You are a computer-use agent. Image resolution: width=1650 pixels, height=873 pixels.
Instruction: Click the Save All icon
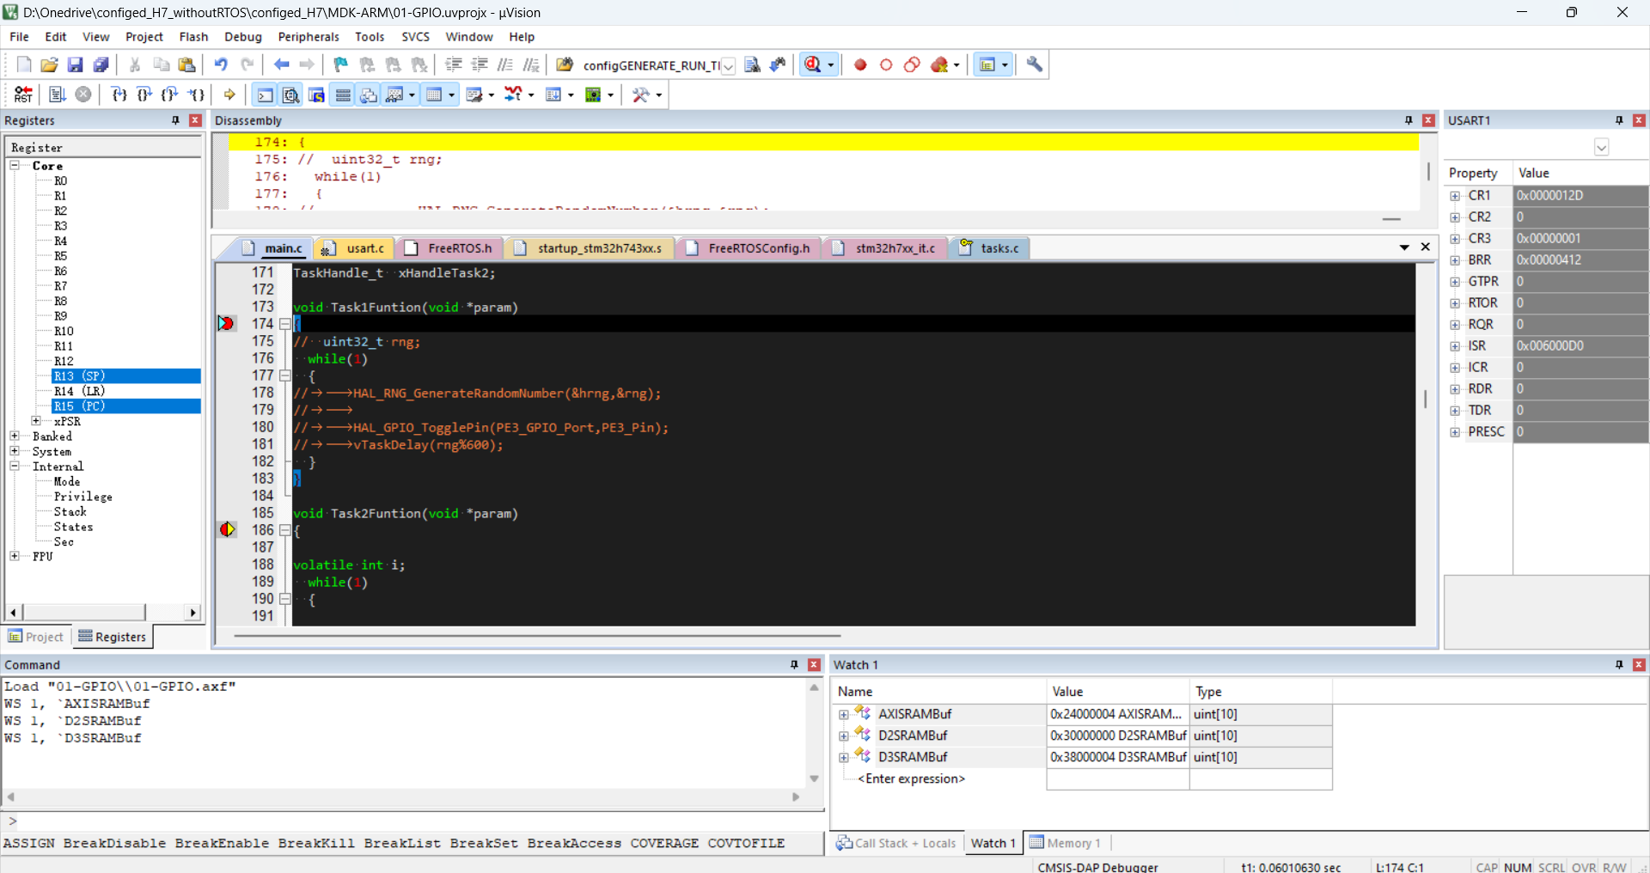(101, 64)
